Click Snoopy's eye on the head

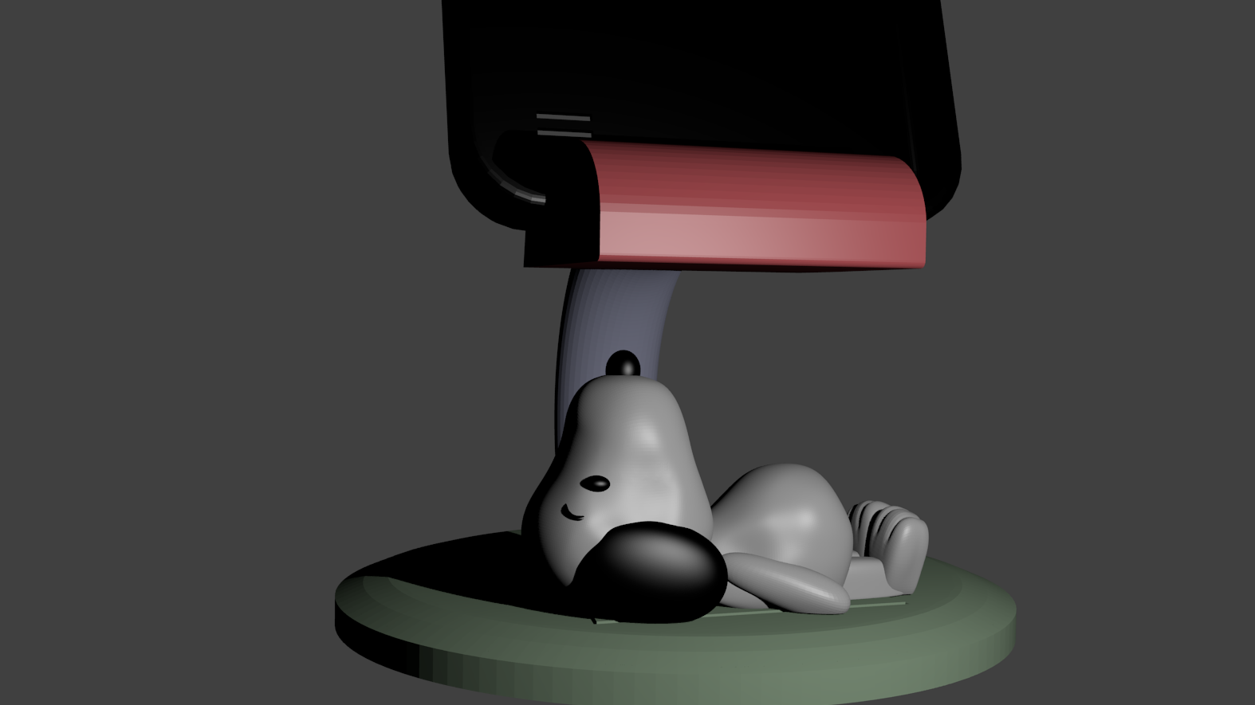pyautogui.click(x=595, y=484)
